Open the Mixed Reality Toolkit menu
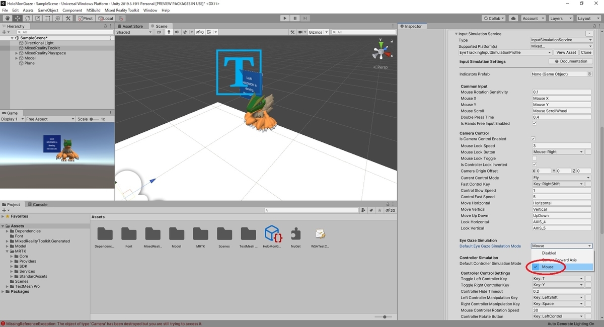 [x=122, y=10]
